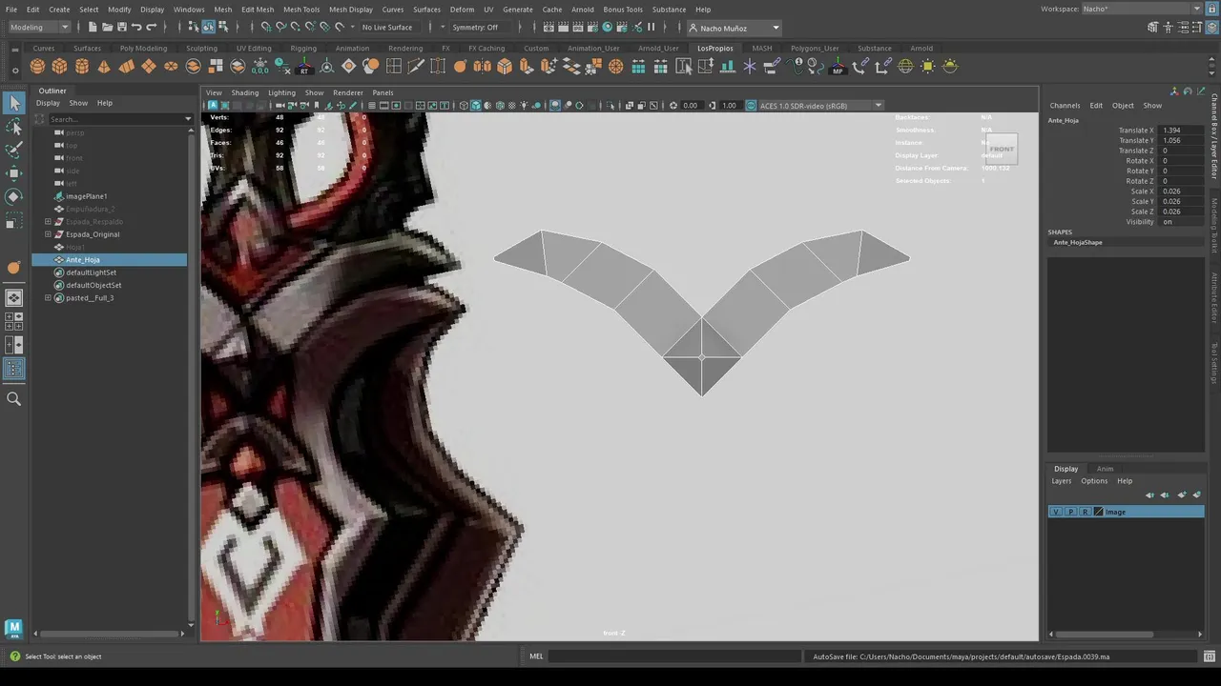
Task: Click the Undo arrow icon
Action: coord(136,27)
